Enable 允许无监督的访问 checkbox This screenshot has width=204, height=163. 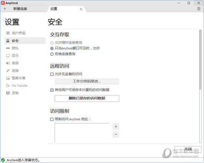(52, 74)
